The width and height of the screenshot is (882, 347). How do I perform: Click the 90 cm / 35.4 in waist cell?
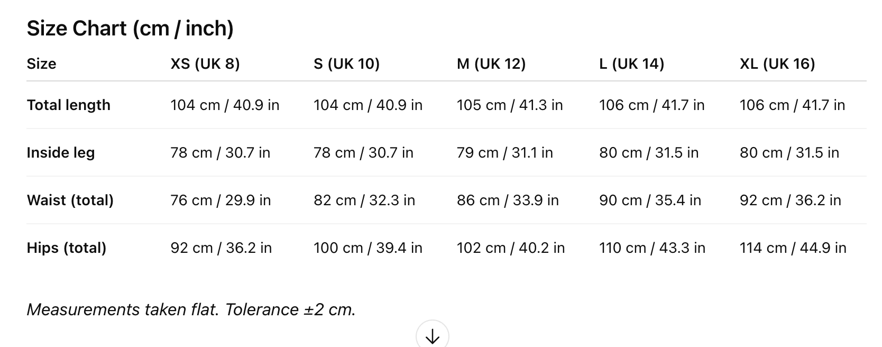(650, 200)
